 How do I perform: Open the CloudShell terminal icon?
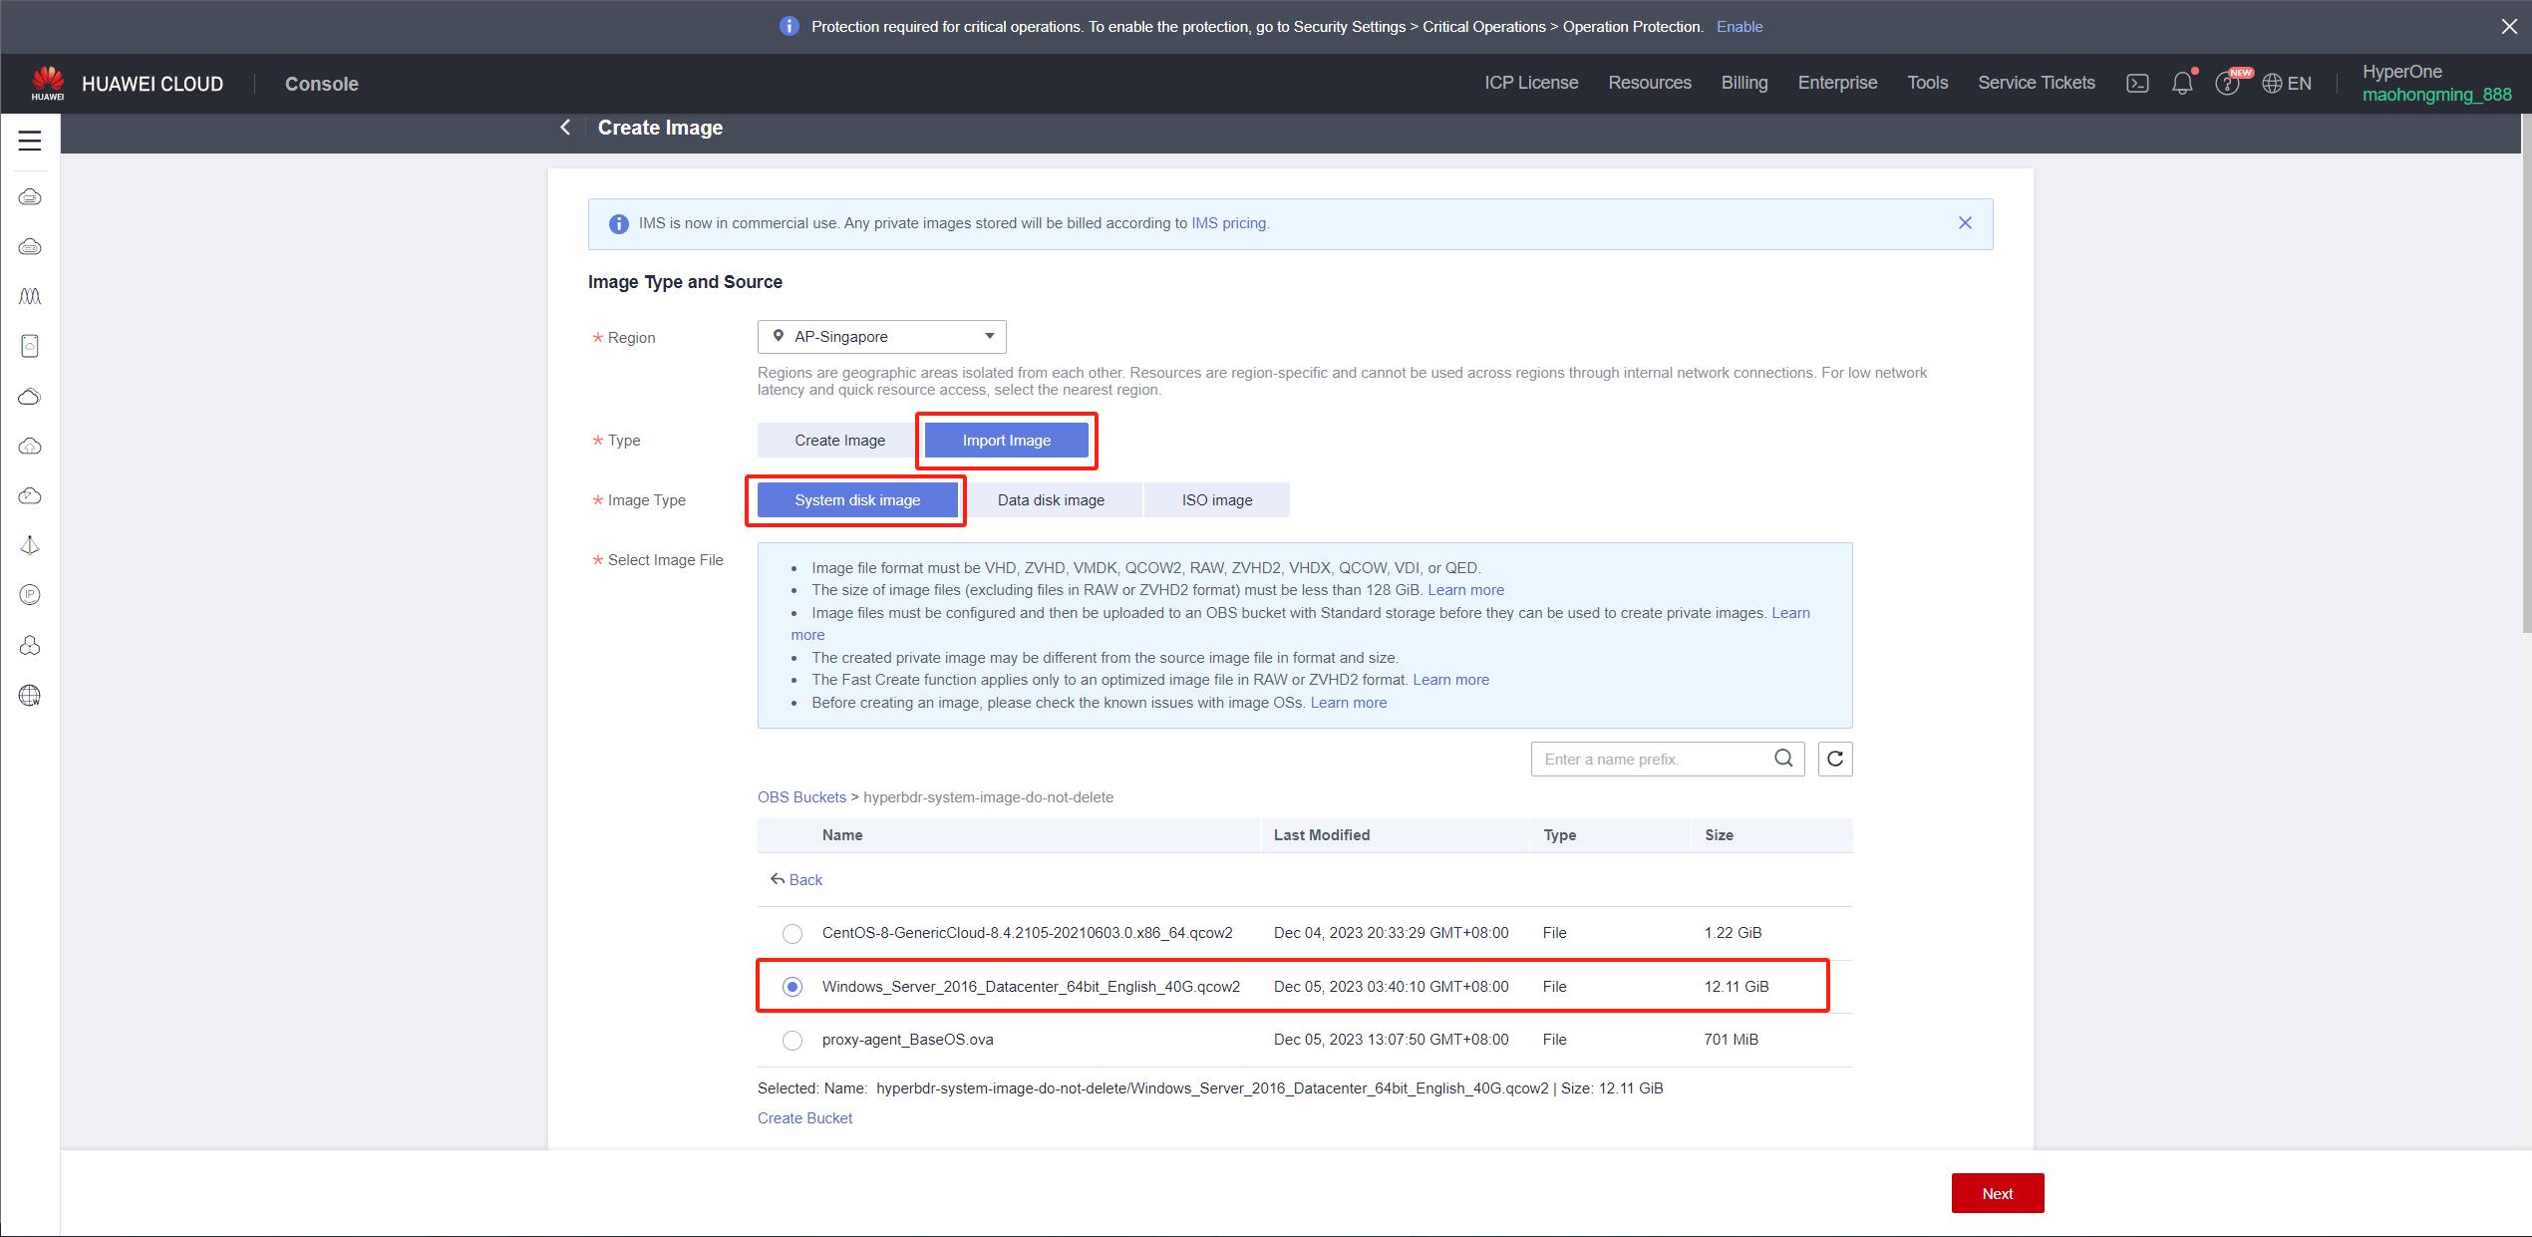[x=2137, y=84]
